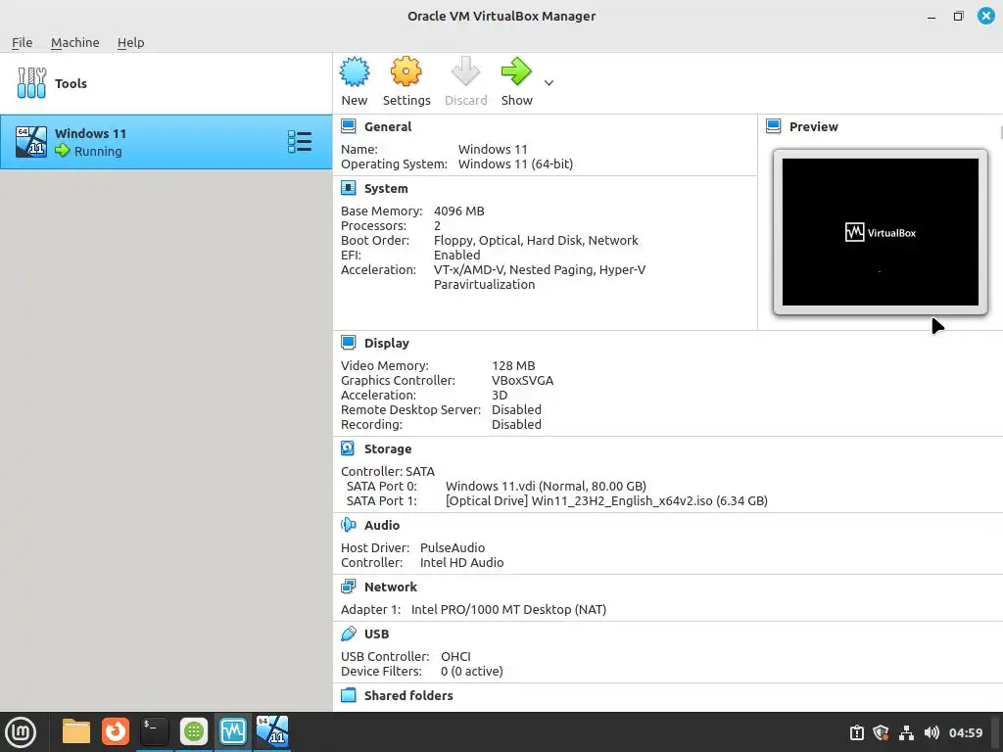Open the Windows 11 machine tools list icon
The width and height of the screenshot is (1003, 752).
(x=300, y=142)
